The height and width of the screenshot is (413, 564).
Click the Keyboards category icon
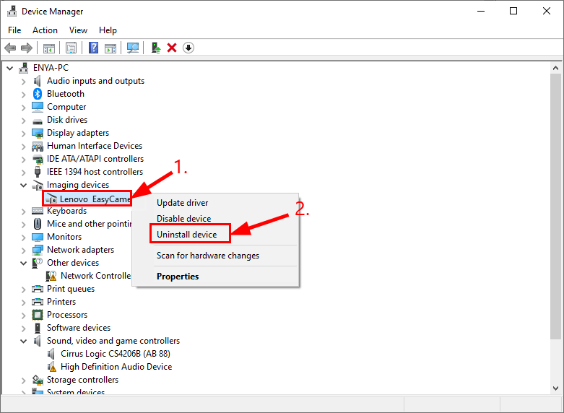tap(38, 211)
